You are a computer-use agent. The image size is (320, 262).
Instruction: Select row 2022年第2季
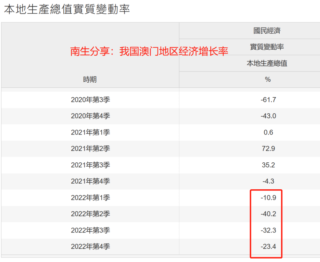tap(161, 214)
